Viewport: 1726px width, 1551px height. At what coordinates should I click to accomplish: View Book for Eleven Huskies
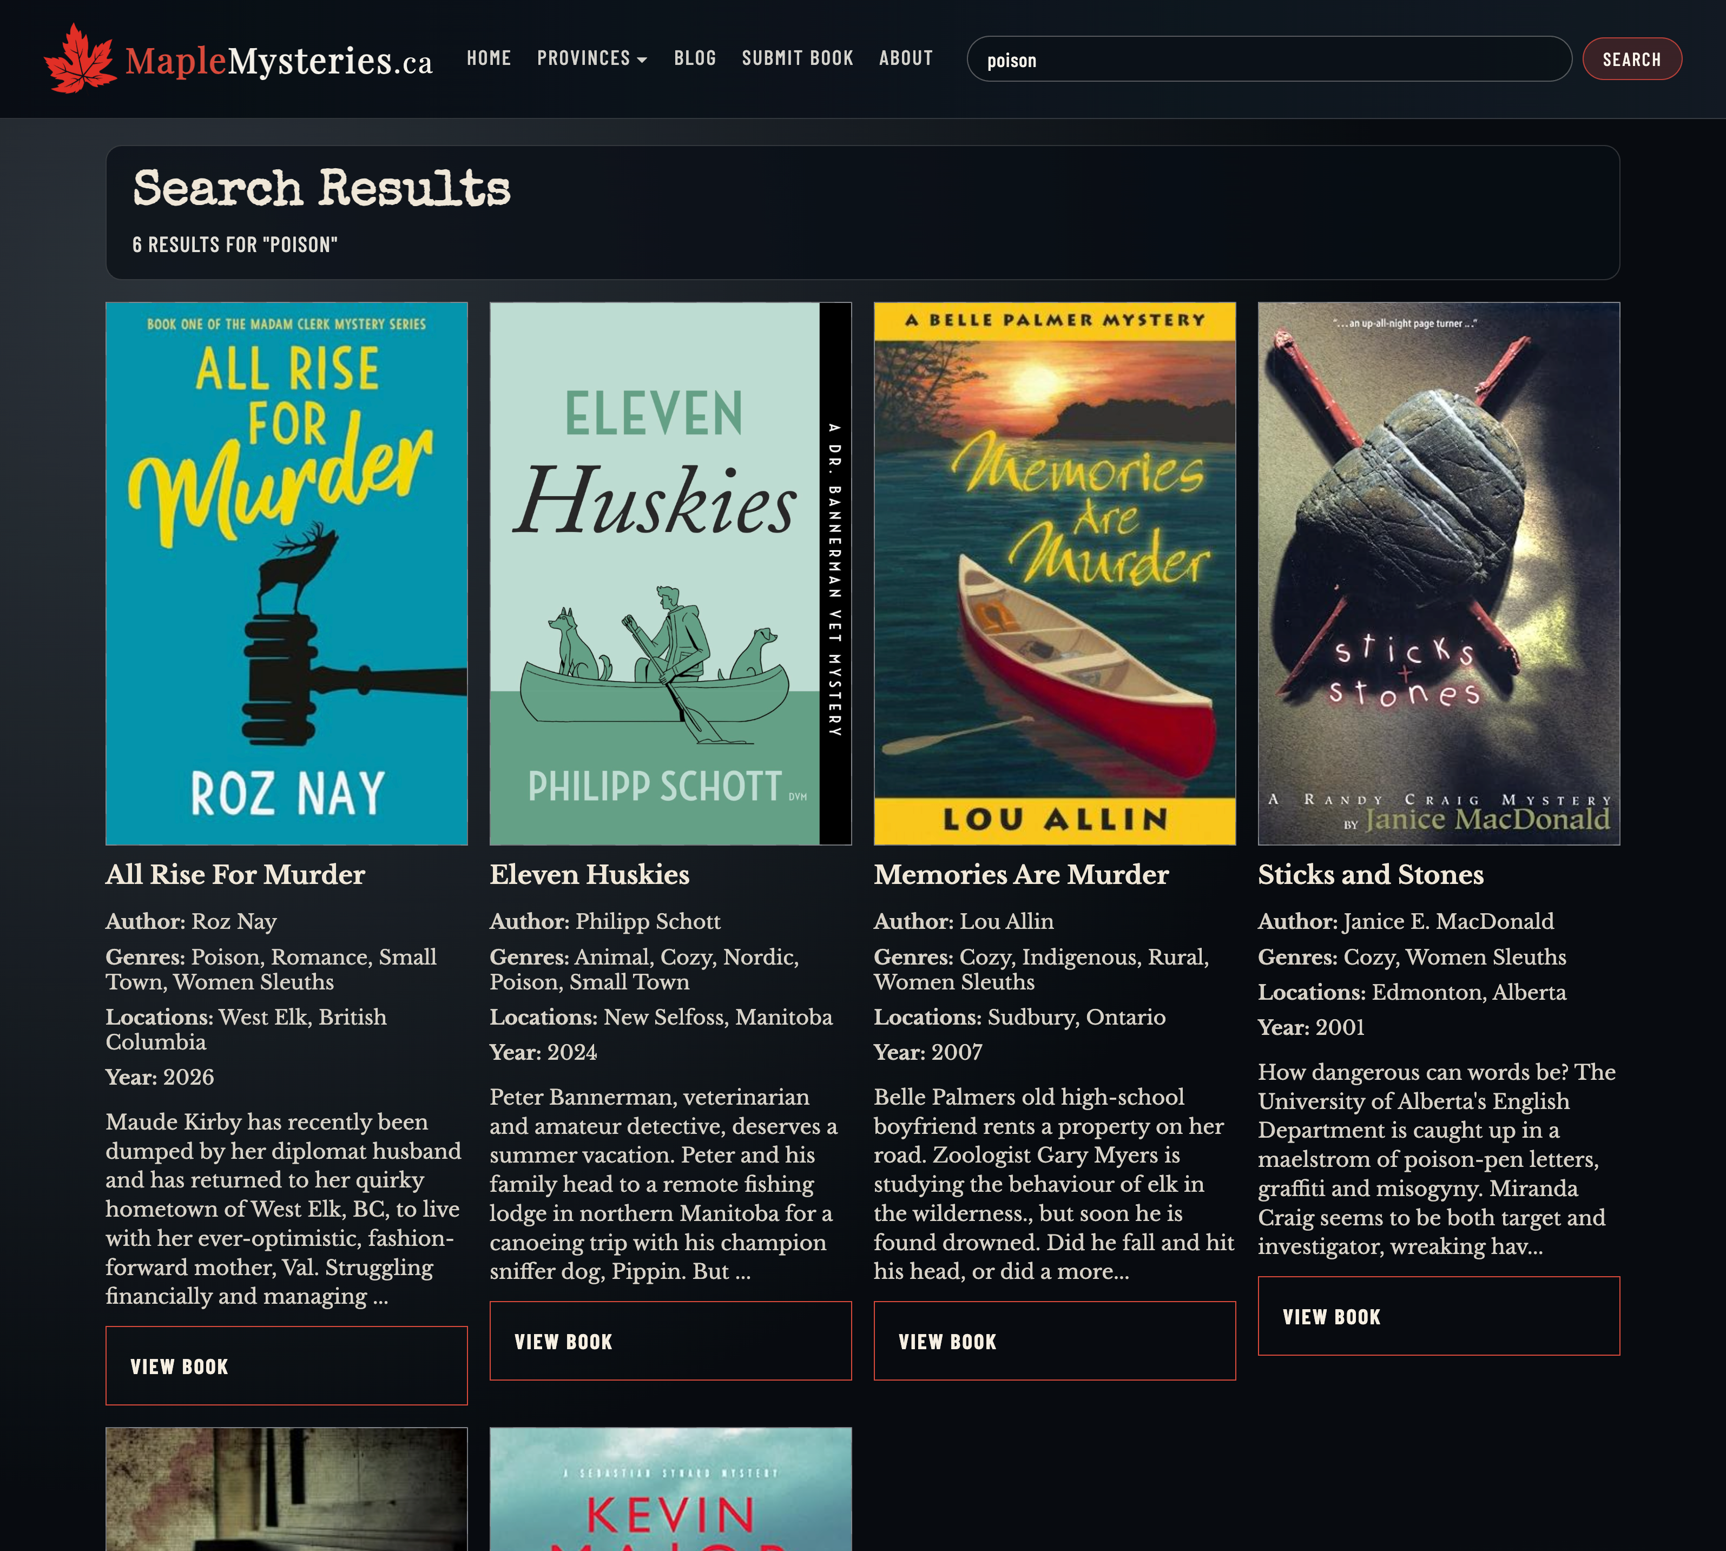670,1341
